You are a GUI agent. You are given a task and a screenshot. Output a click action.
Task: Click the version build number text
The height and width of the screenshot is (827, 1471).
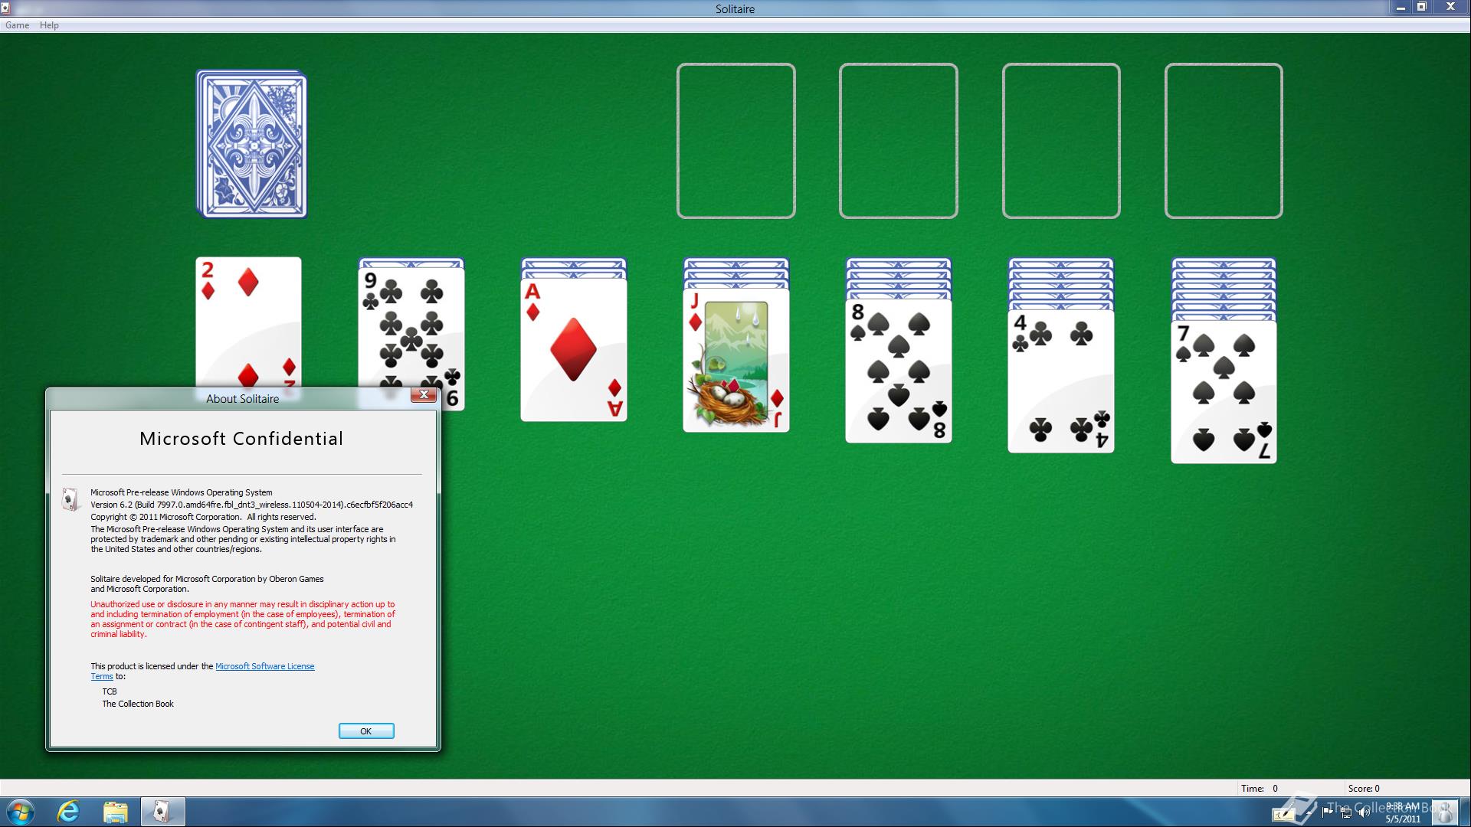[x=252, y=505]
